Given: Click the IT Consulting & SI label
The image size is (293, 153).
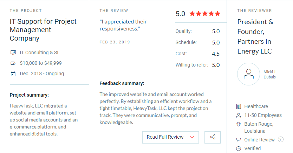Looking at the screenshot, I should [39, 53].
